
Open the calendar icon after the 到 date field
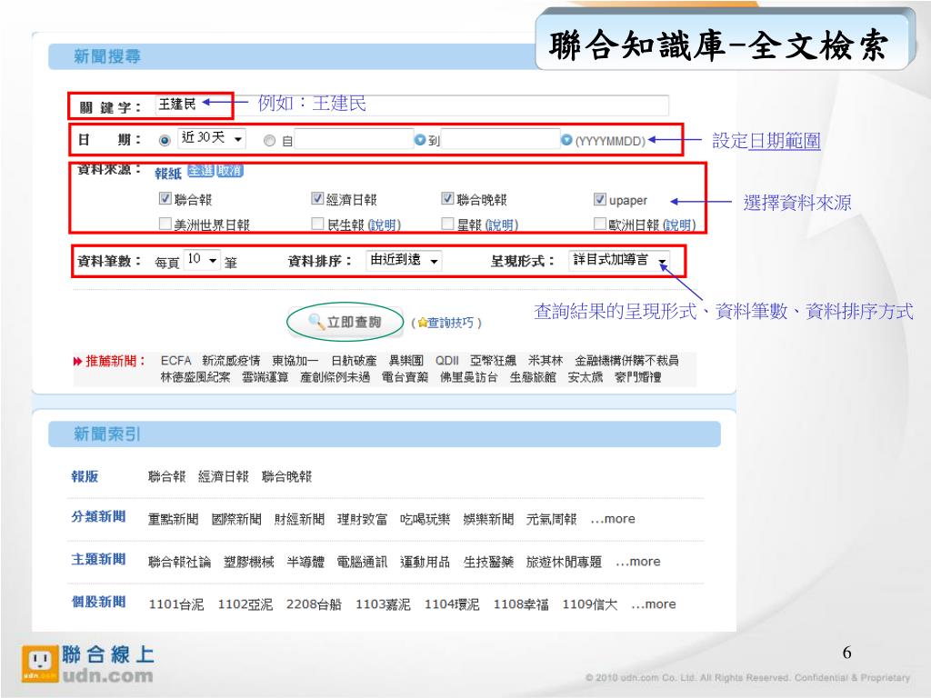coord(566,139)
